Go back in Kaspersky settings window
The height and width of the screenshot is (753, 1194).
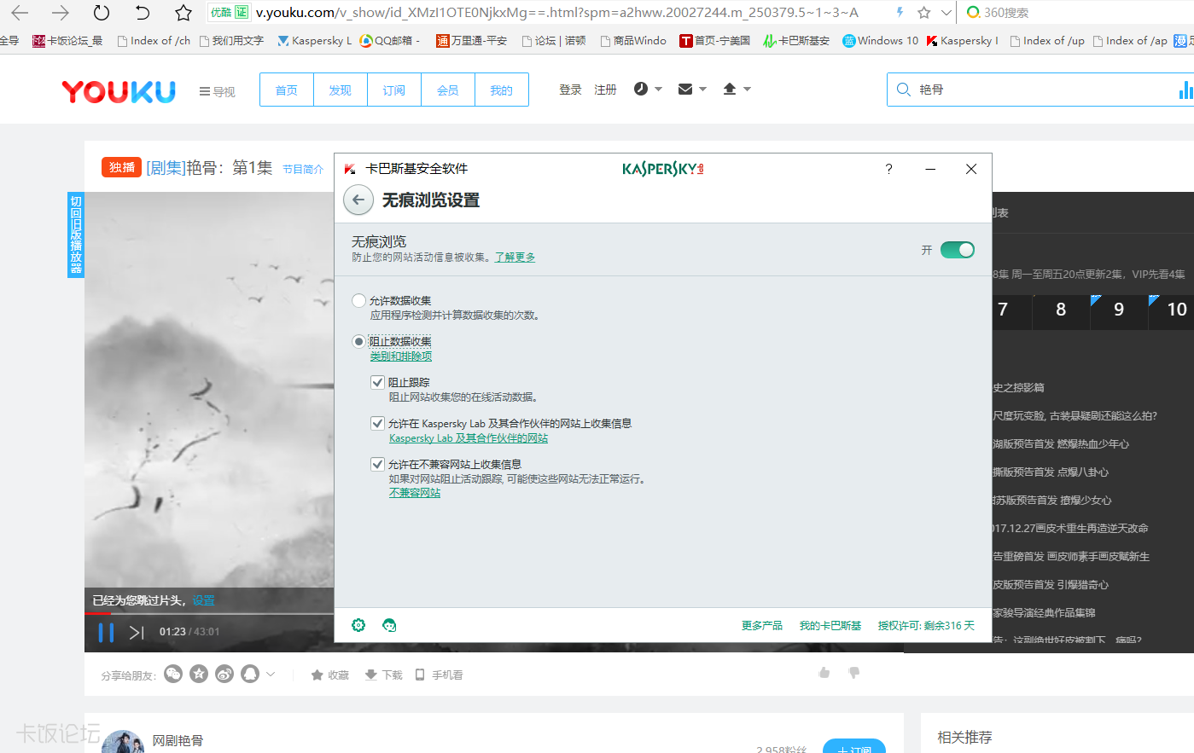358,200
